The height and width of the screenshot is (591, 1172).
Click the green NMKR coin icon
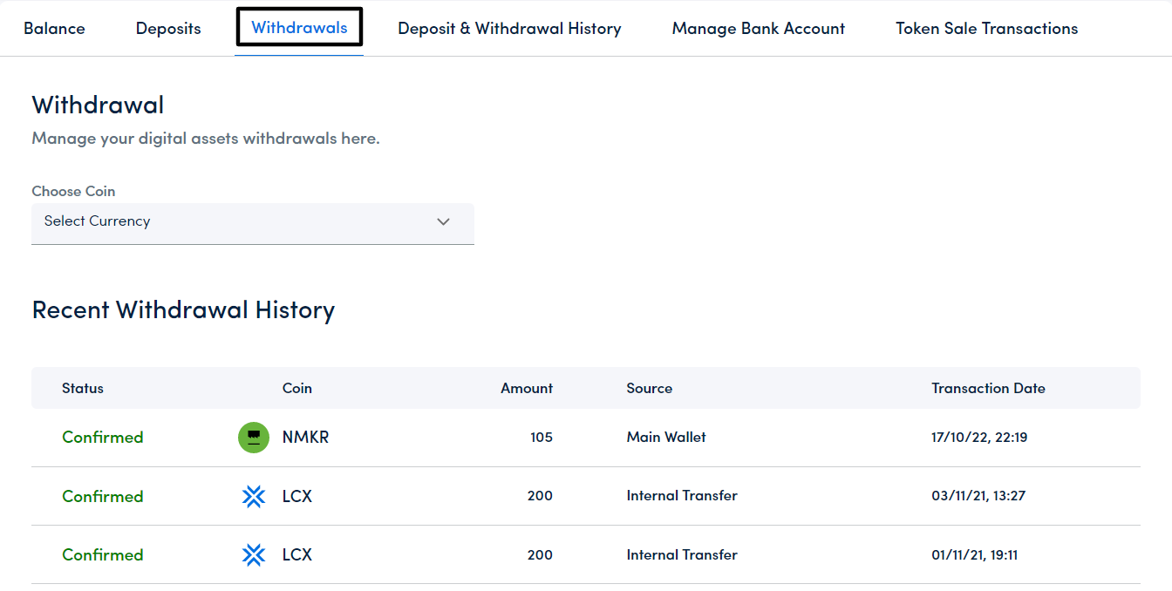click(x=254, y=438)
